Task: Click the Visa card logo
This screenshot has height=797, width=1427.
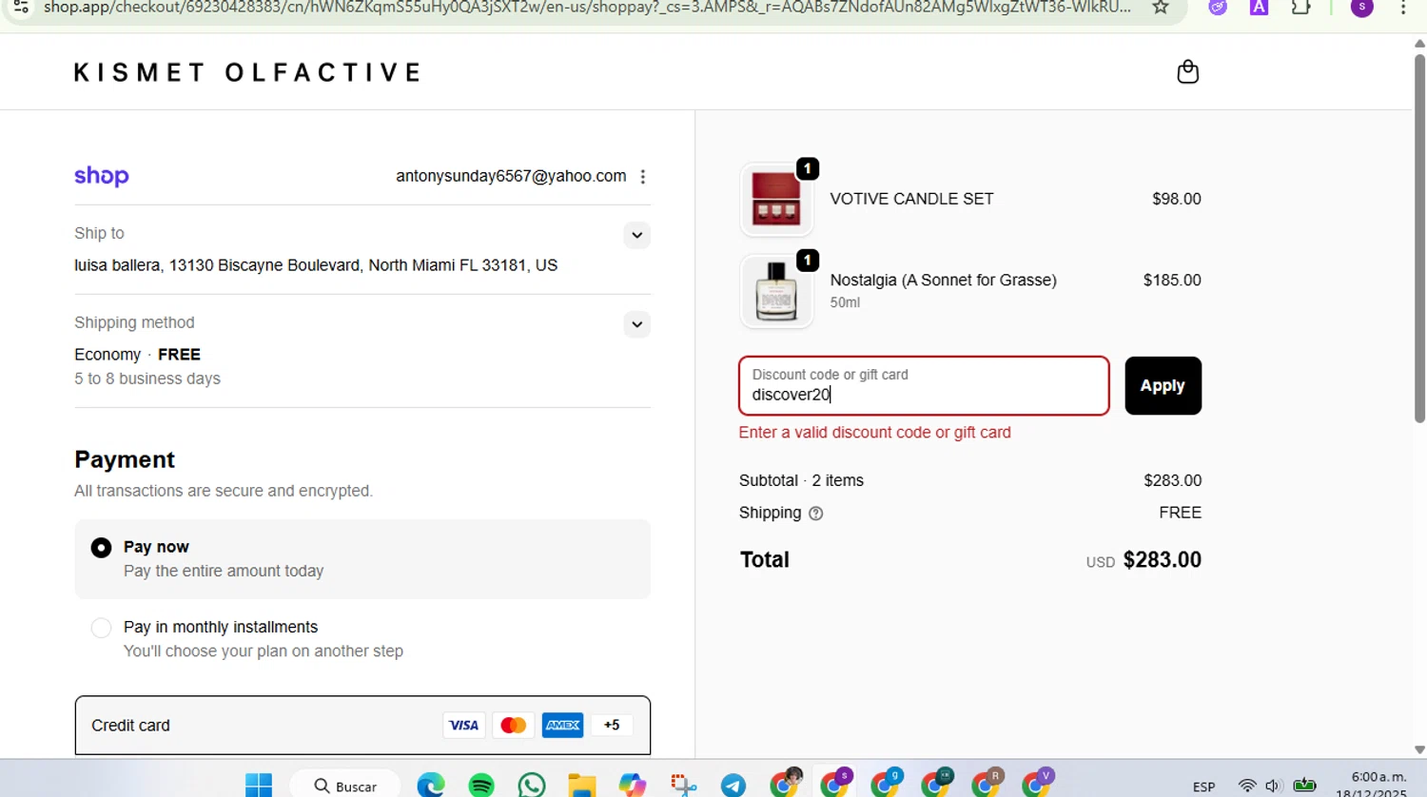Action: click(463, 726)
